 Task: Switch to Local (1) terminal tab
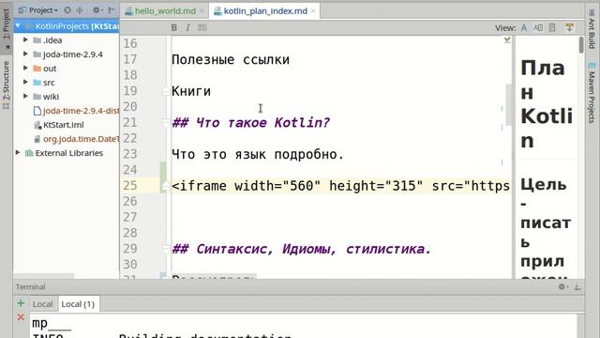click(78, 304)
